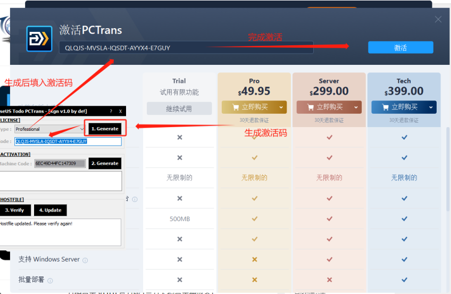Click info icon beside 批量部署

point(50,281)
